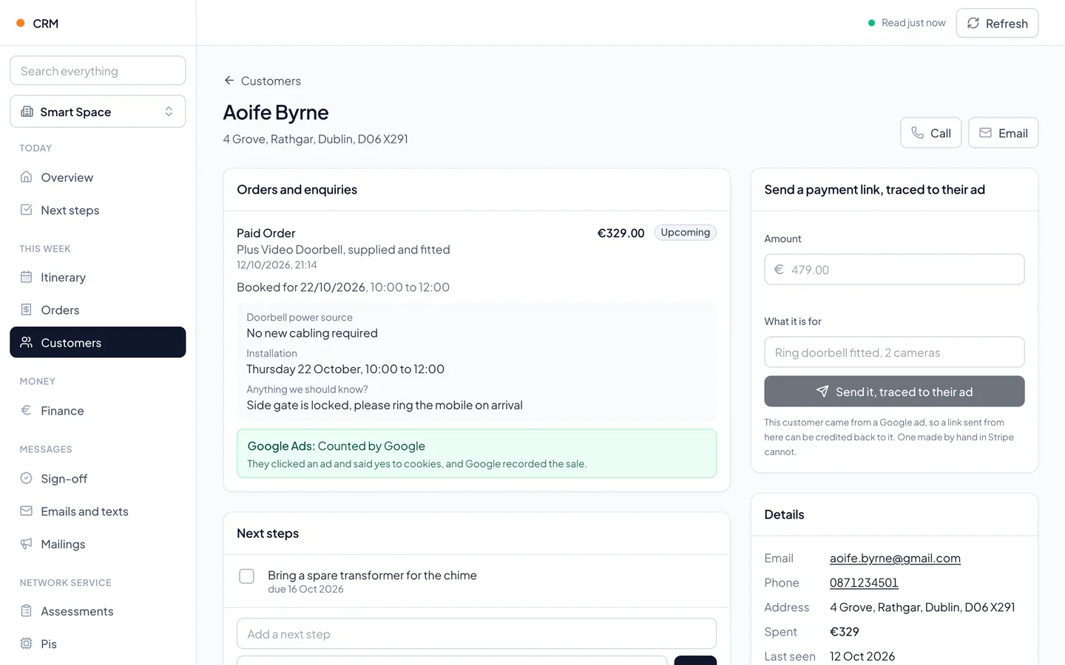Click the No new cabling required answer
Screen dimensions: 1065x665
(x=312, y=333)
